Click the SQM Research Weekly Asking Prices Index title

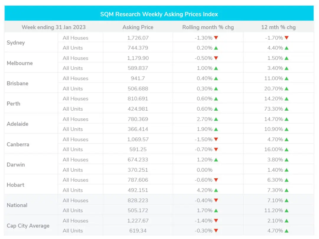159,14
